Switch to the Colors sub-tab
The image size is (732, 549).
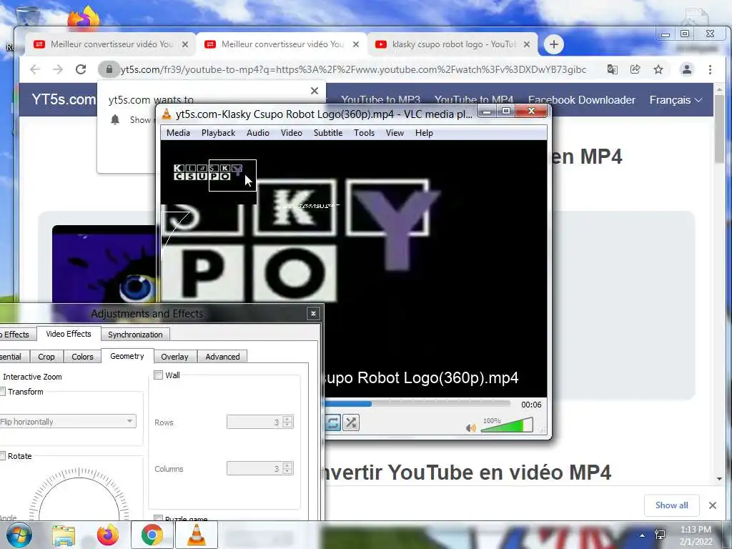pos(82,357)
